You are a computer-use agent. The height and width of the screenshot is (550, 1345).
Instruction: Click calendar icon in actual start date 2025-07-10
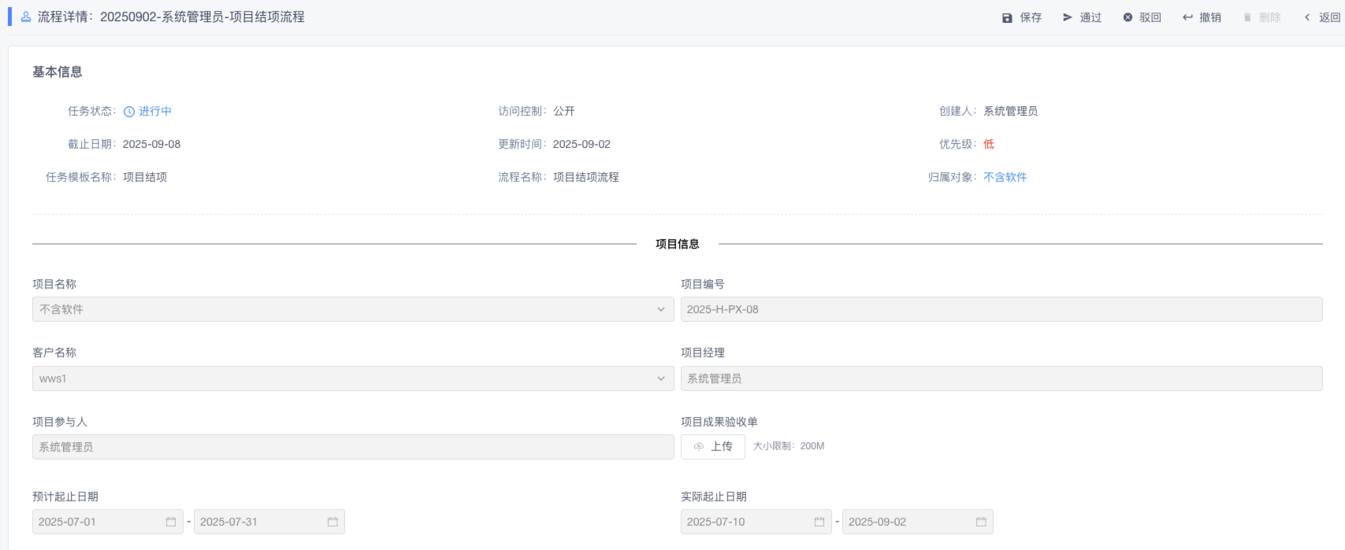point(819,522)
